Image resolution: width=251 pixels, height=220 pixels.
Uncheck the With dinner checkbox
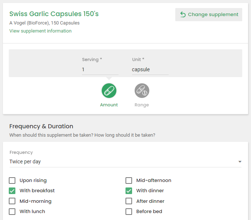[129, 191]
